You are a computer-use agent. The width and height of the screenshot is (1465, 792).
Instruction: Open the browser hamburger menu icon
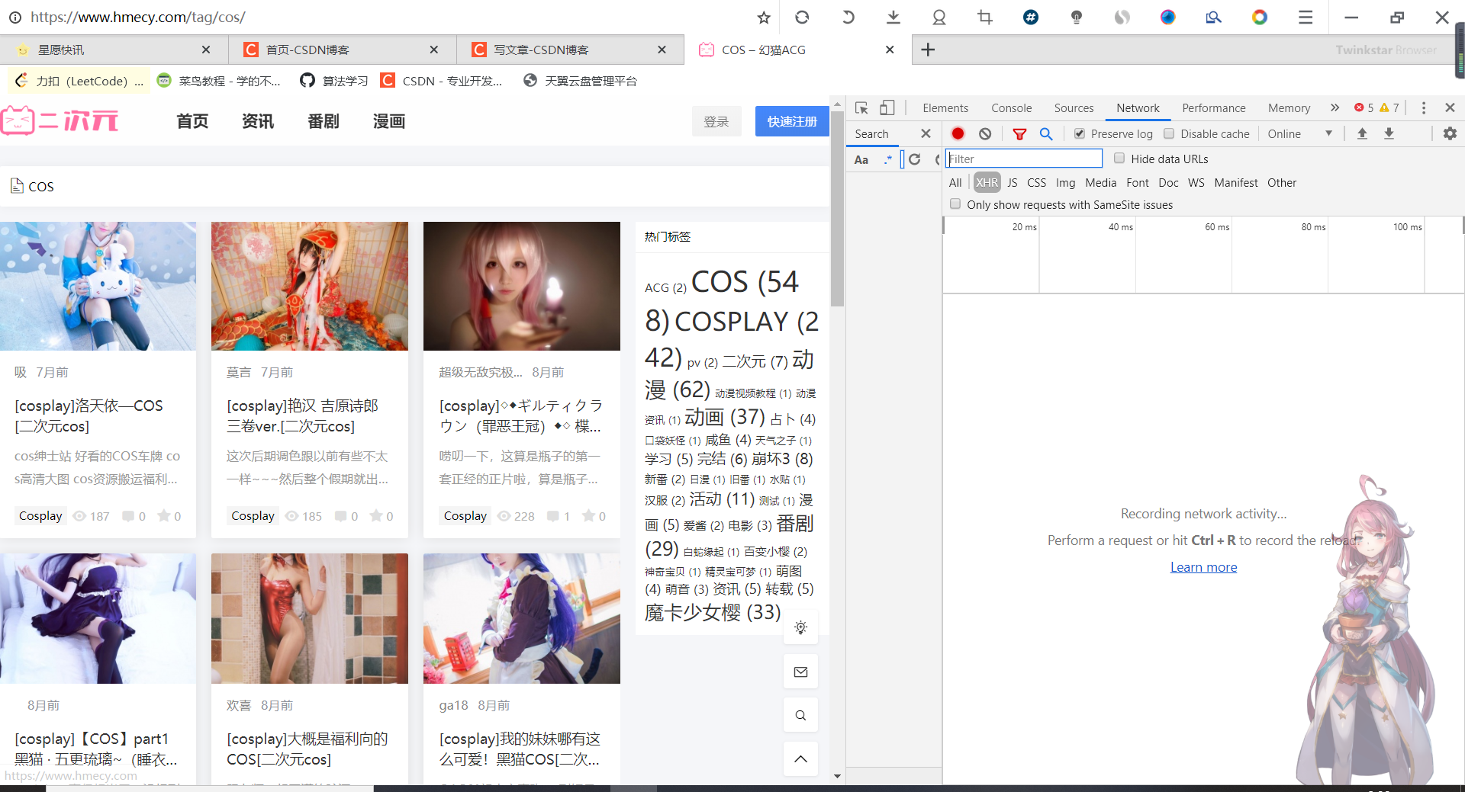pos(1306,17)
